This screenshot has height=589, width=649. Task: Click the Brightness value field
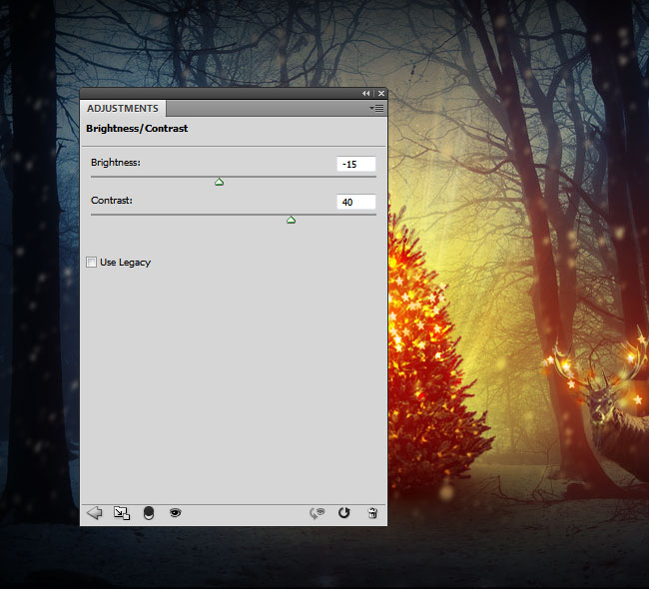click(355, 164)
